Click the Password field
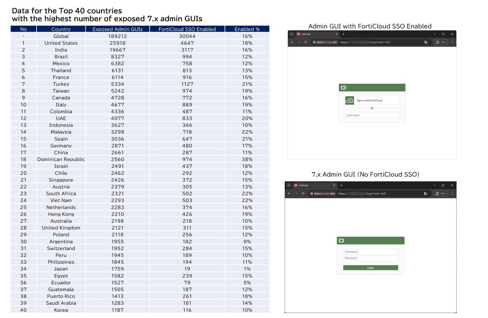The width and height of the screenshot is (488, 318). pyautogui.click(x=370, y=258)
